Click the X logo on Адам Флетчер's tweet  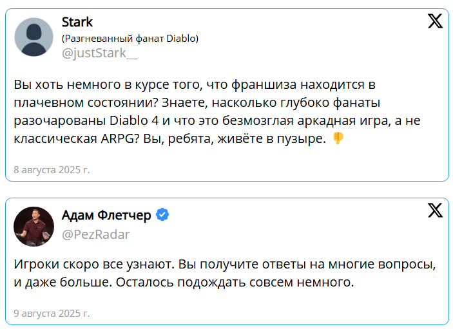click(435, 209)
